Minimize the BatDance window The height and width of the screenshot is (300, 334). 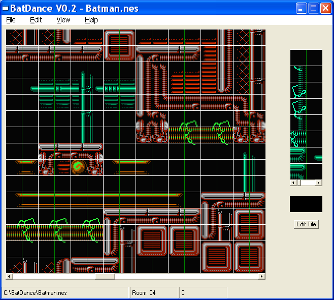302,8
